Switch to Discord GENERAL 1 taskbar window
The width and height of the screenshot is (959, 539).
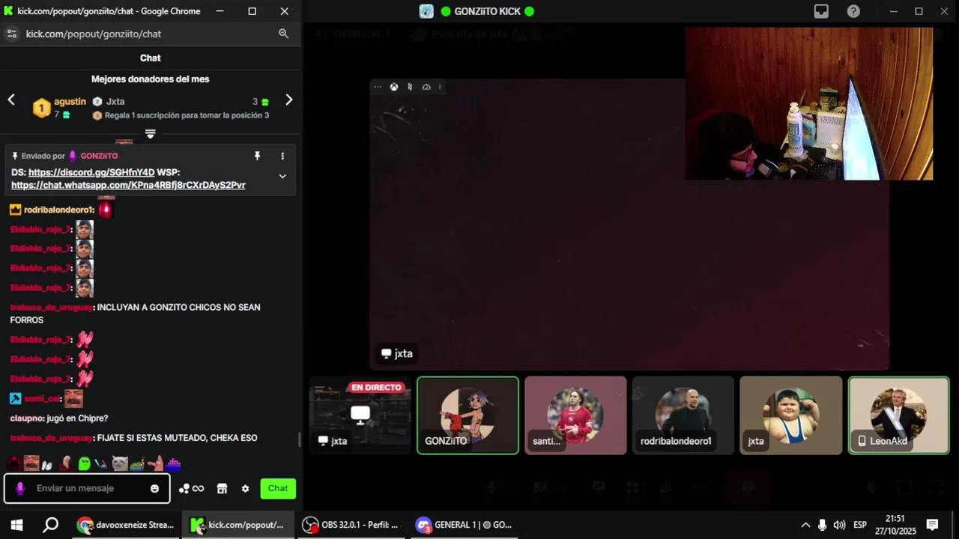463,525
